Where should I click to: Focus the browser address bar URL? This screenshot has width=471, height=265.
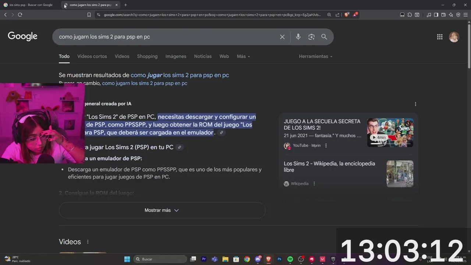[x=212, y=15]
